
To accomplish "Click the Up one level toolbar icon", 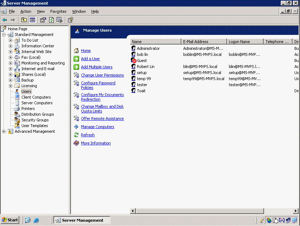I will pos(24,20).
